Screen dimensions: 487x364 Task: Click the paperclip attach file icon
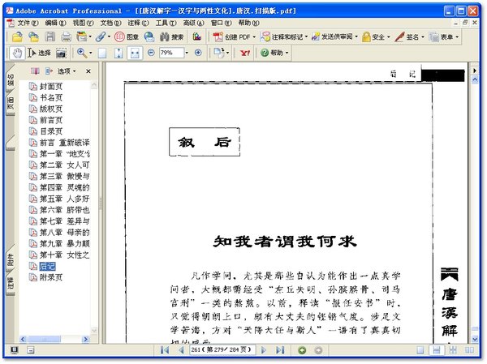pos(101,37)
